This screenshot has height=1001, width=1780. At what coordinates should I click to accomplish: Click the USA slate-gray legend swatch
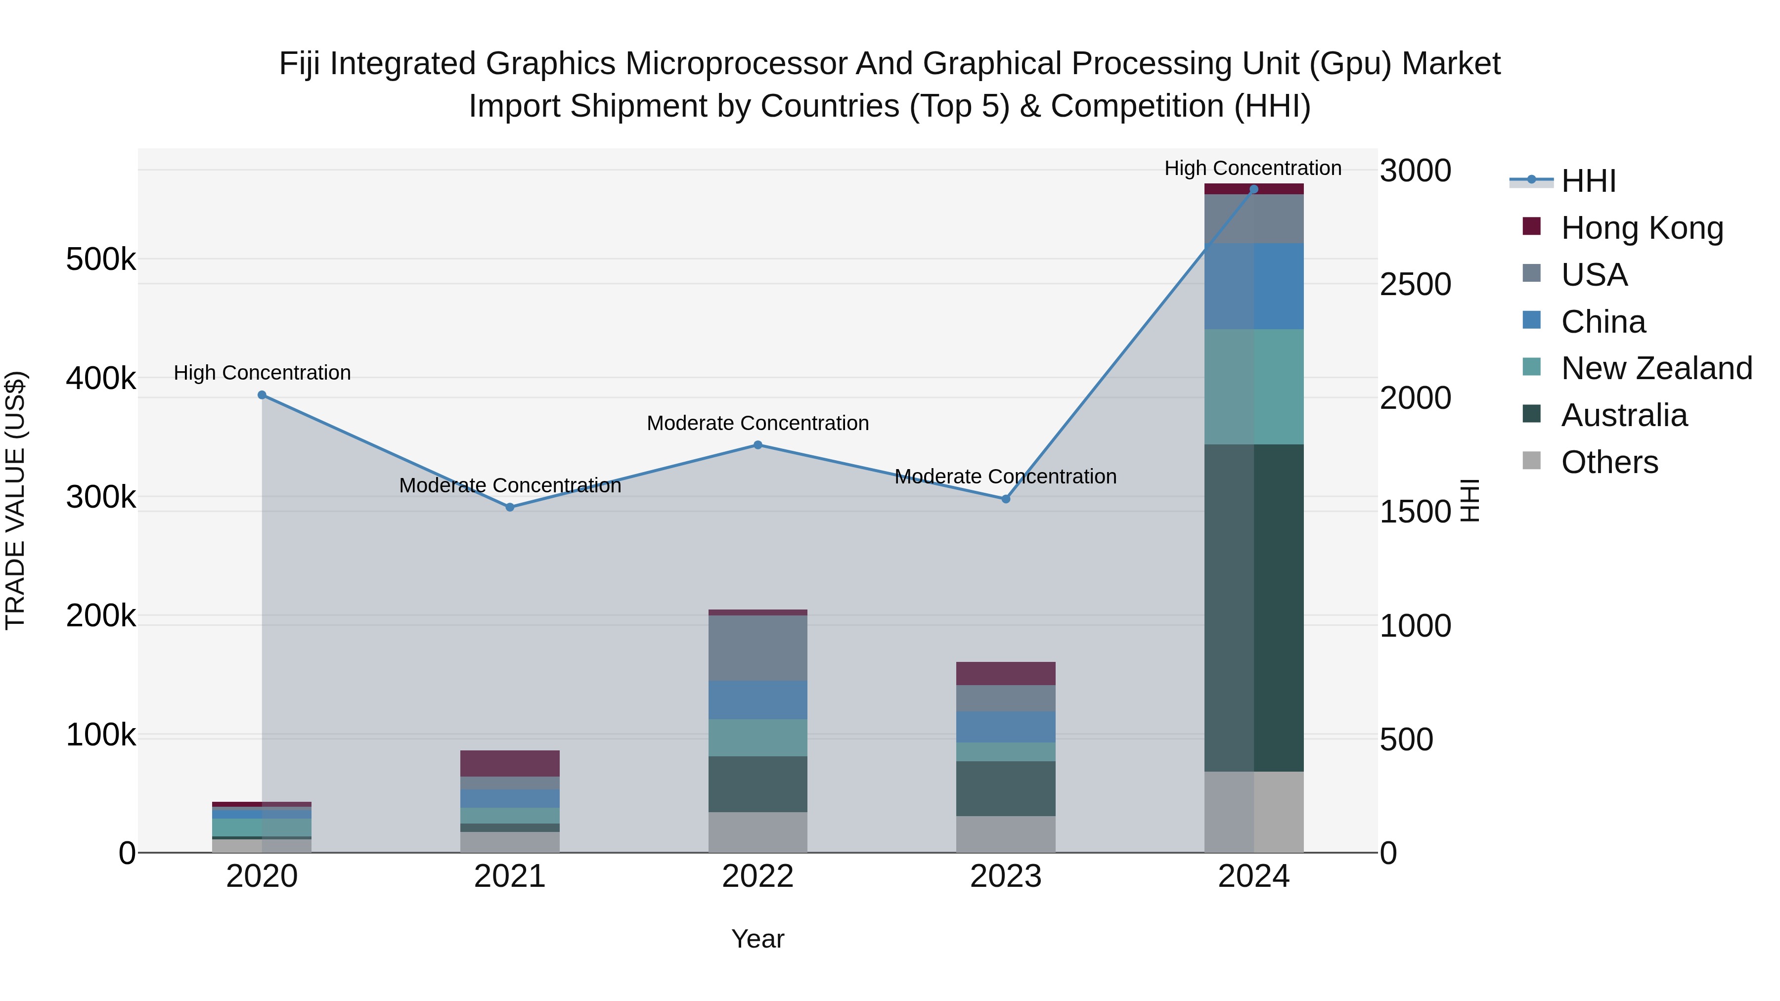[x=1532, y=273]
